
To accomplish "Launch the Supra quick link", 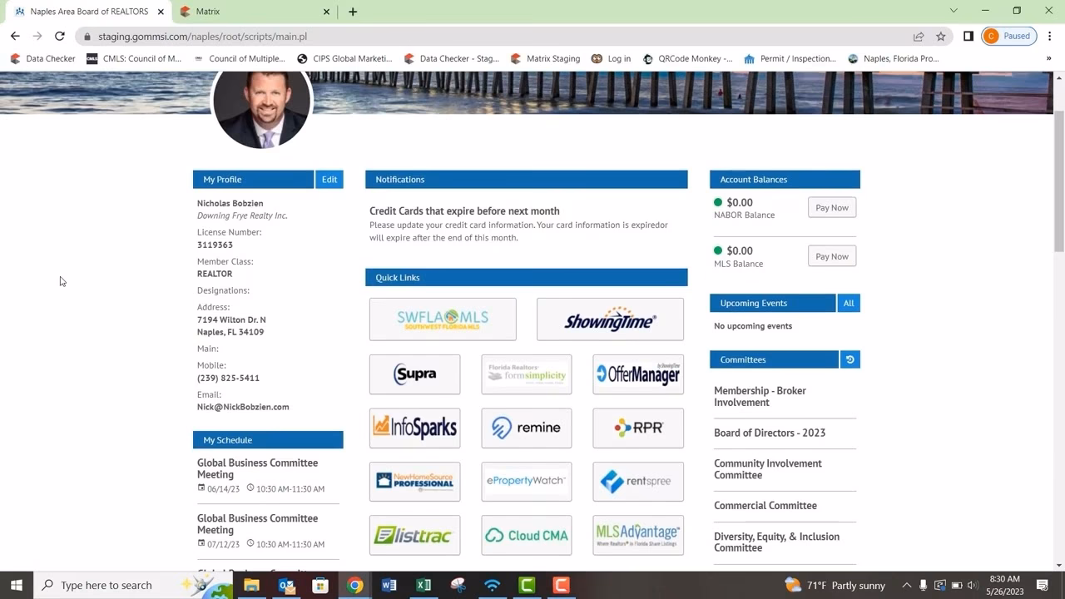I will coord(414,374).
